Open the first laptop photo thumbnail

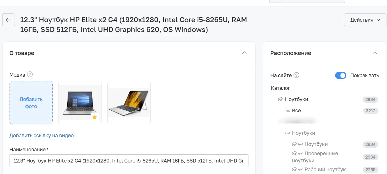(80, 103)
